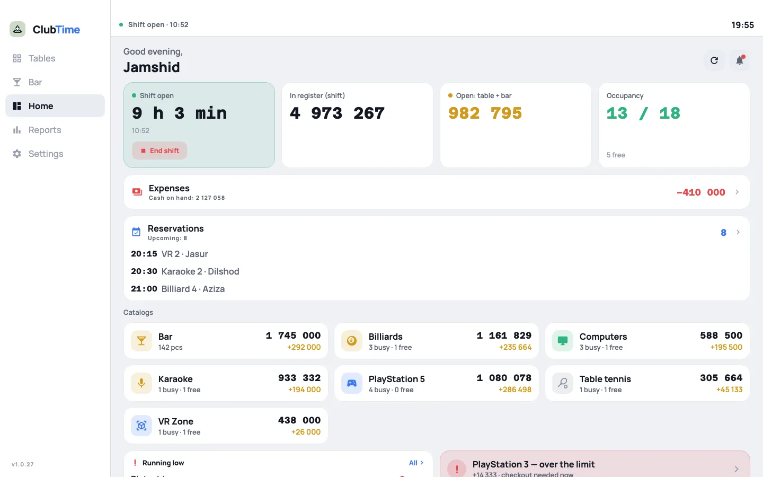This screenshot has width=763, height=477.
Task: Click the 9 h 3 min shift duration
Action: (x=179, y=113)
